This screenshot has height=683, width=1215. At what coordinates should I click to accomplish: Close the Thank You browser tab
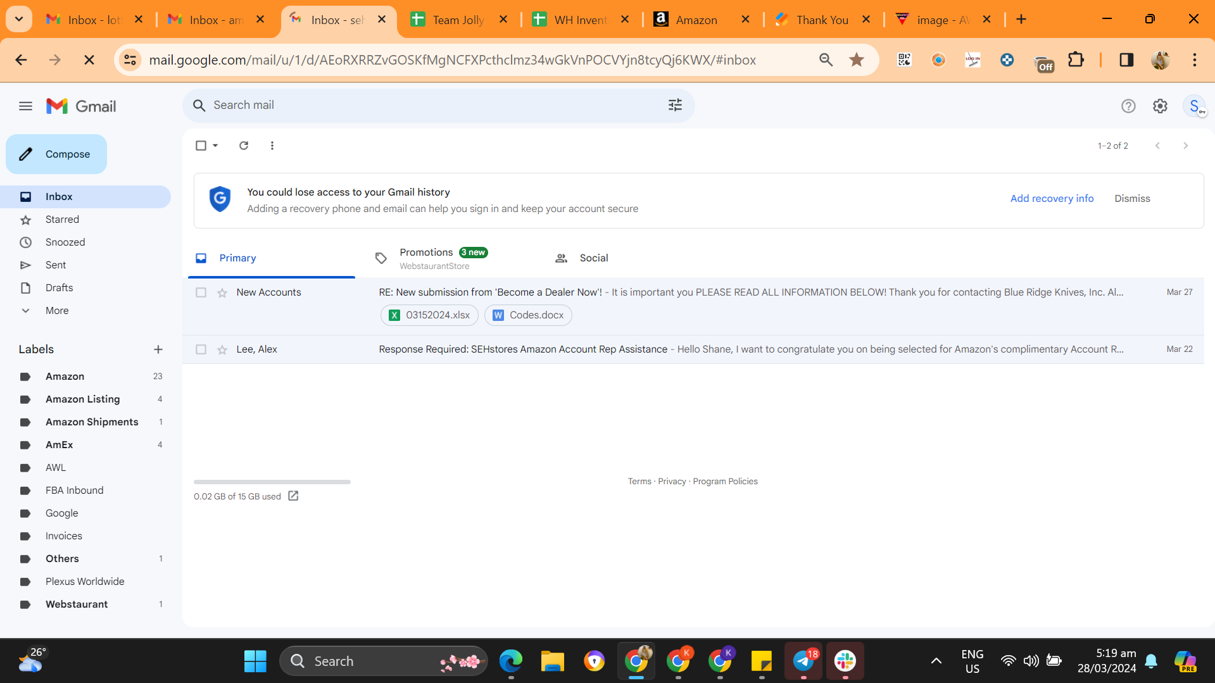pyautogui.click(x=866, y=20)
